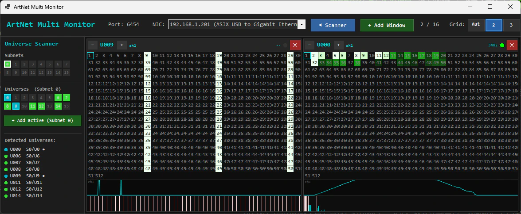
Task: Click the 34Hz rate indicator
Action: (493, 46)
